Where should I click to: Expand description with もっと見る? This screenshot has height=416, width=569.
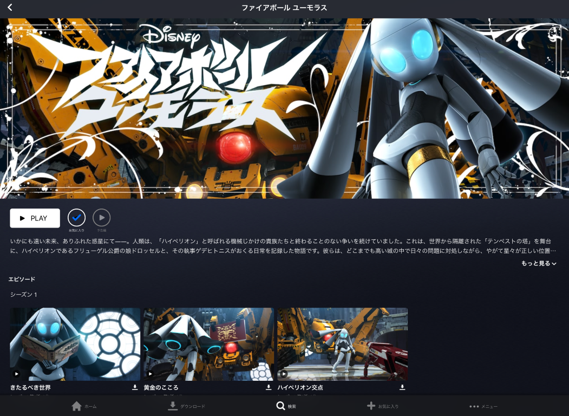tap(538, 263)
